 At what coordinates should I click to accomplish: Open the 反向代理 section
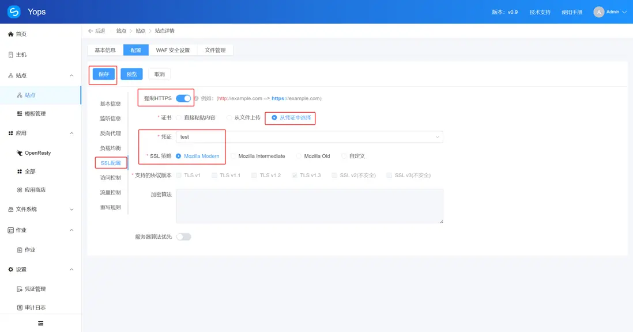(110, 133)
